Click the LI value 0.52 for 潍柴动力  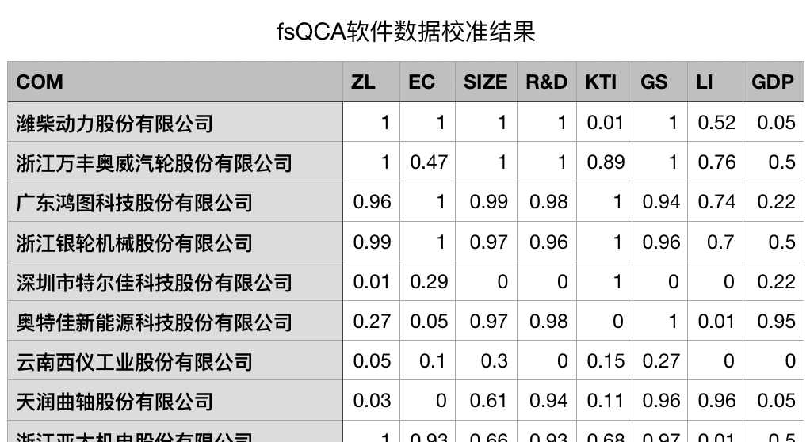[716, 123]
